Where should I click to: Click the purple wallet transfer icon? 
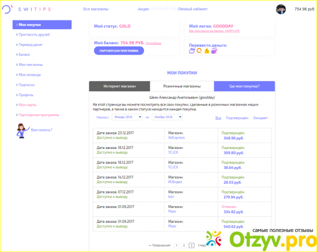[214, 51]
